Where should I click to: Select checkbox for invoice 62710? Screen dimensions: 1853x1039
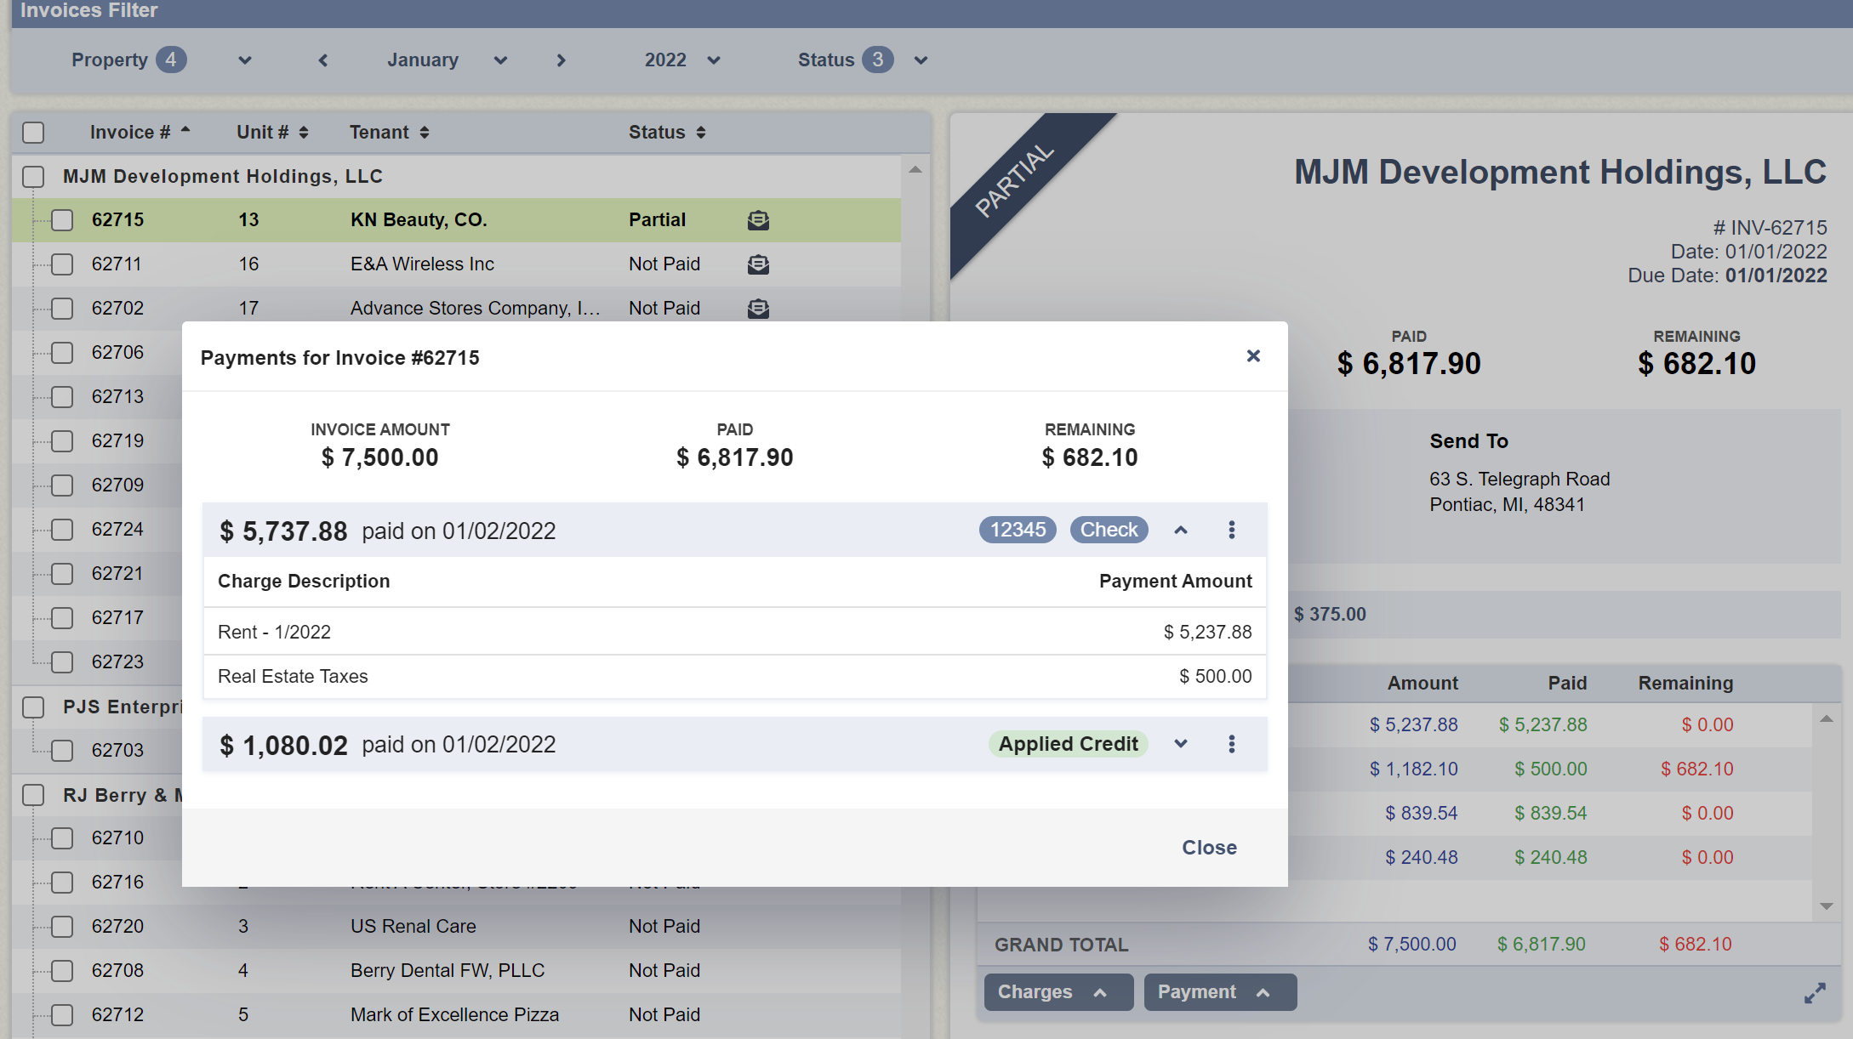coord(62,838)
